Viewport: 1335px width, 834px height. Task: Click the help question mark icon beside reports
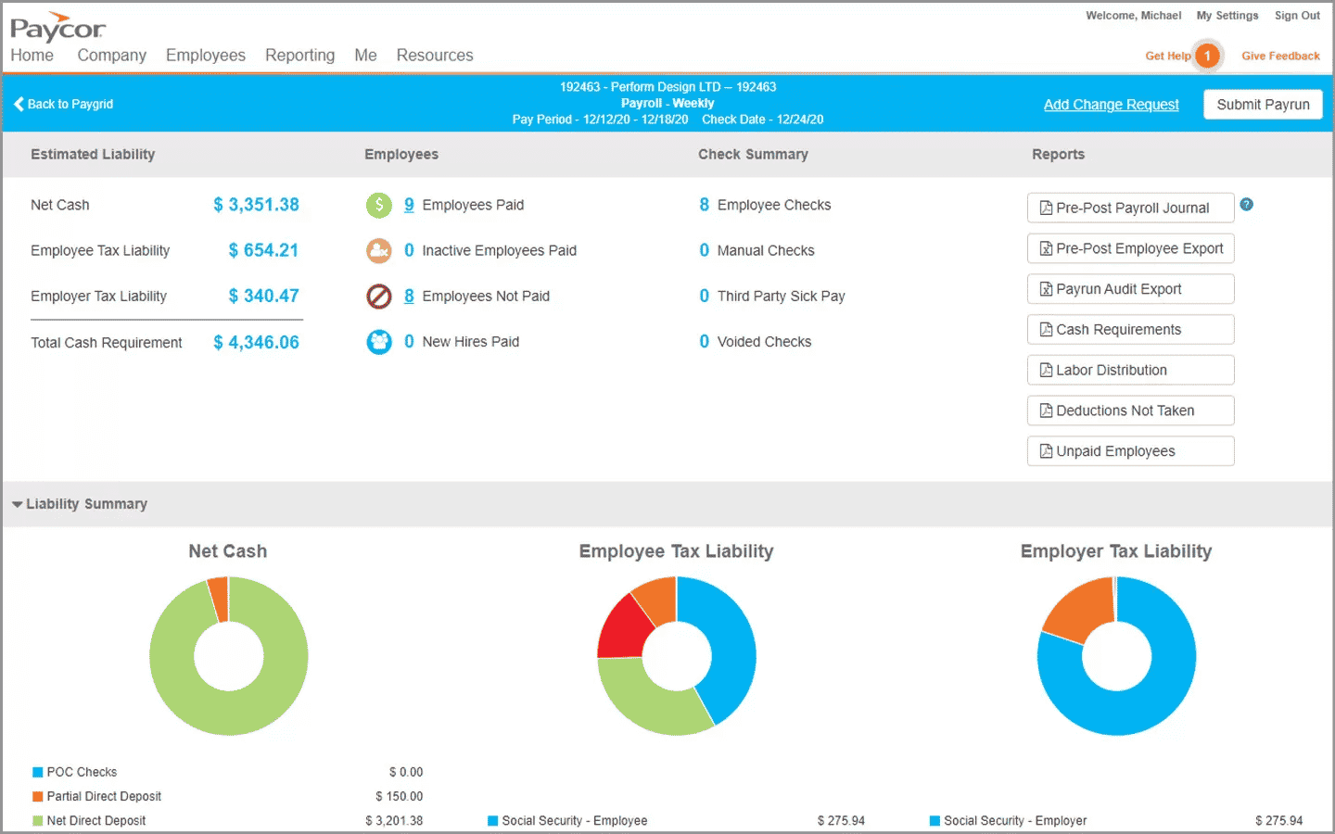tap(1246, 205)
